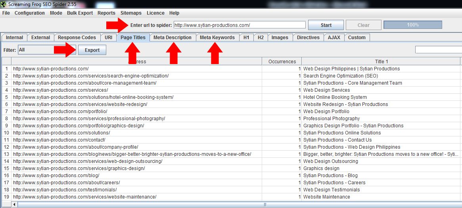Click the search box at top right of table
The image size is (462, 208).
[438, 50]
